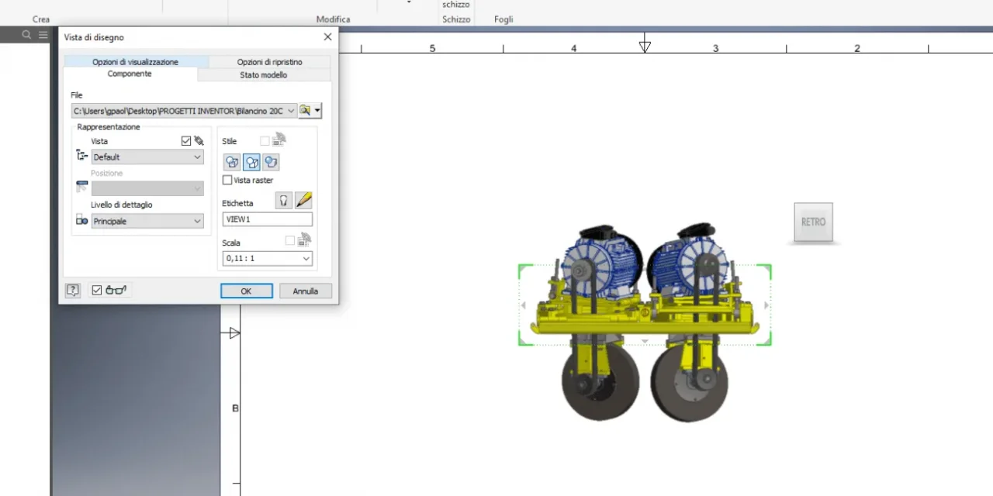The width and height of the screenshot is (993, 496).
Task: Open the Vista Default dropdown
Action: click(147, 157)
